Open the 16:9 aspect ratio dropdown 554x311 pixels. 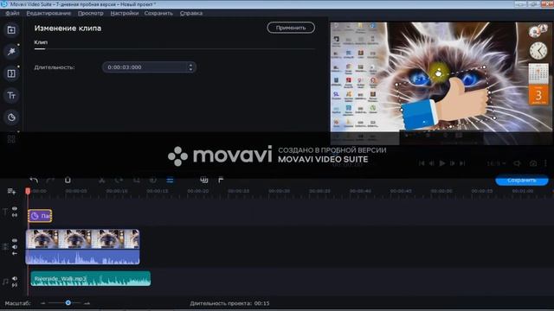pos(496,163)
